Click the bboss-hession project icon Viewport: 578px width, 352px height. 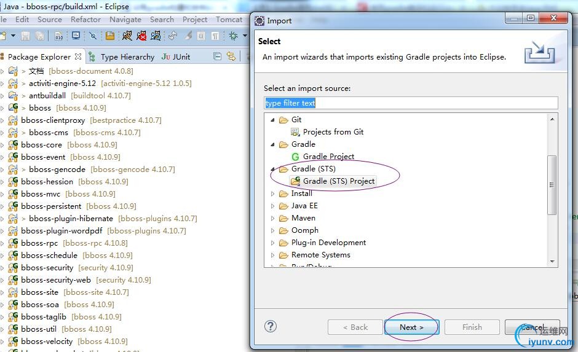tap(13, 181)
